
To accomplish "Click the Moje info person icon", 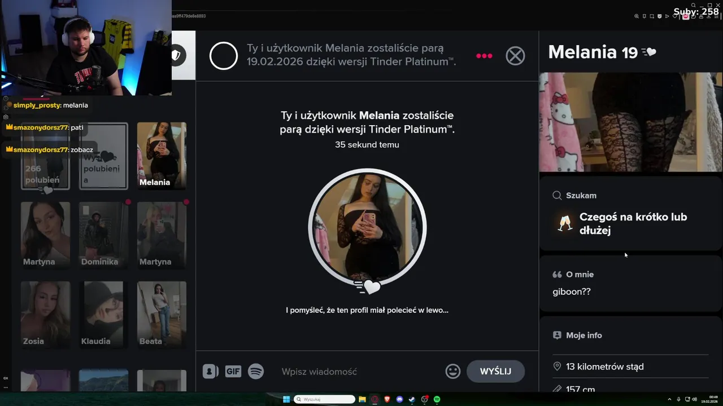I will pos(557,335).
